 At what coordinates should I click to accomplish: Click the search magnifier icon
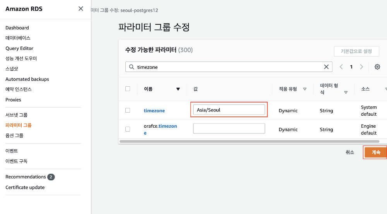(x=132, y=67)
